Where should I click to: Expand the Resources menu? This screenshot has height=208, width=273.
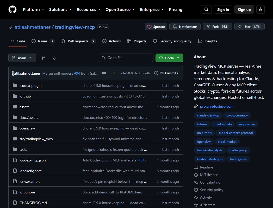[x=89, y=9]
